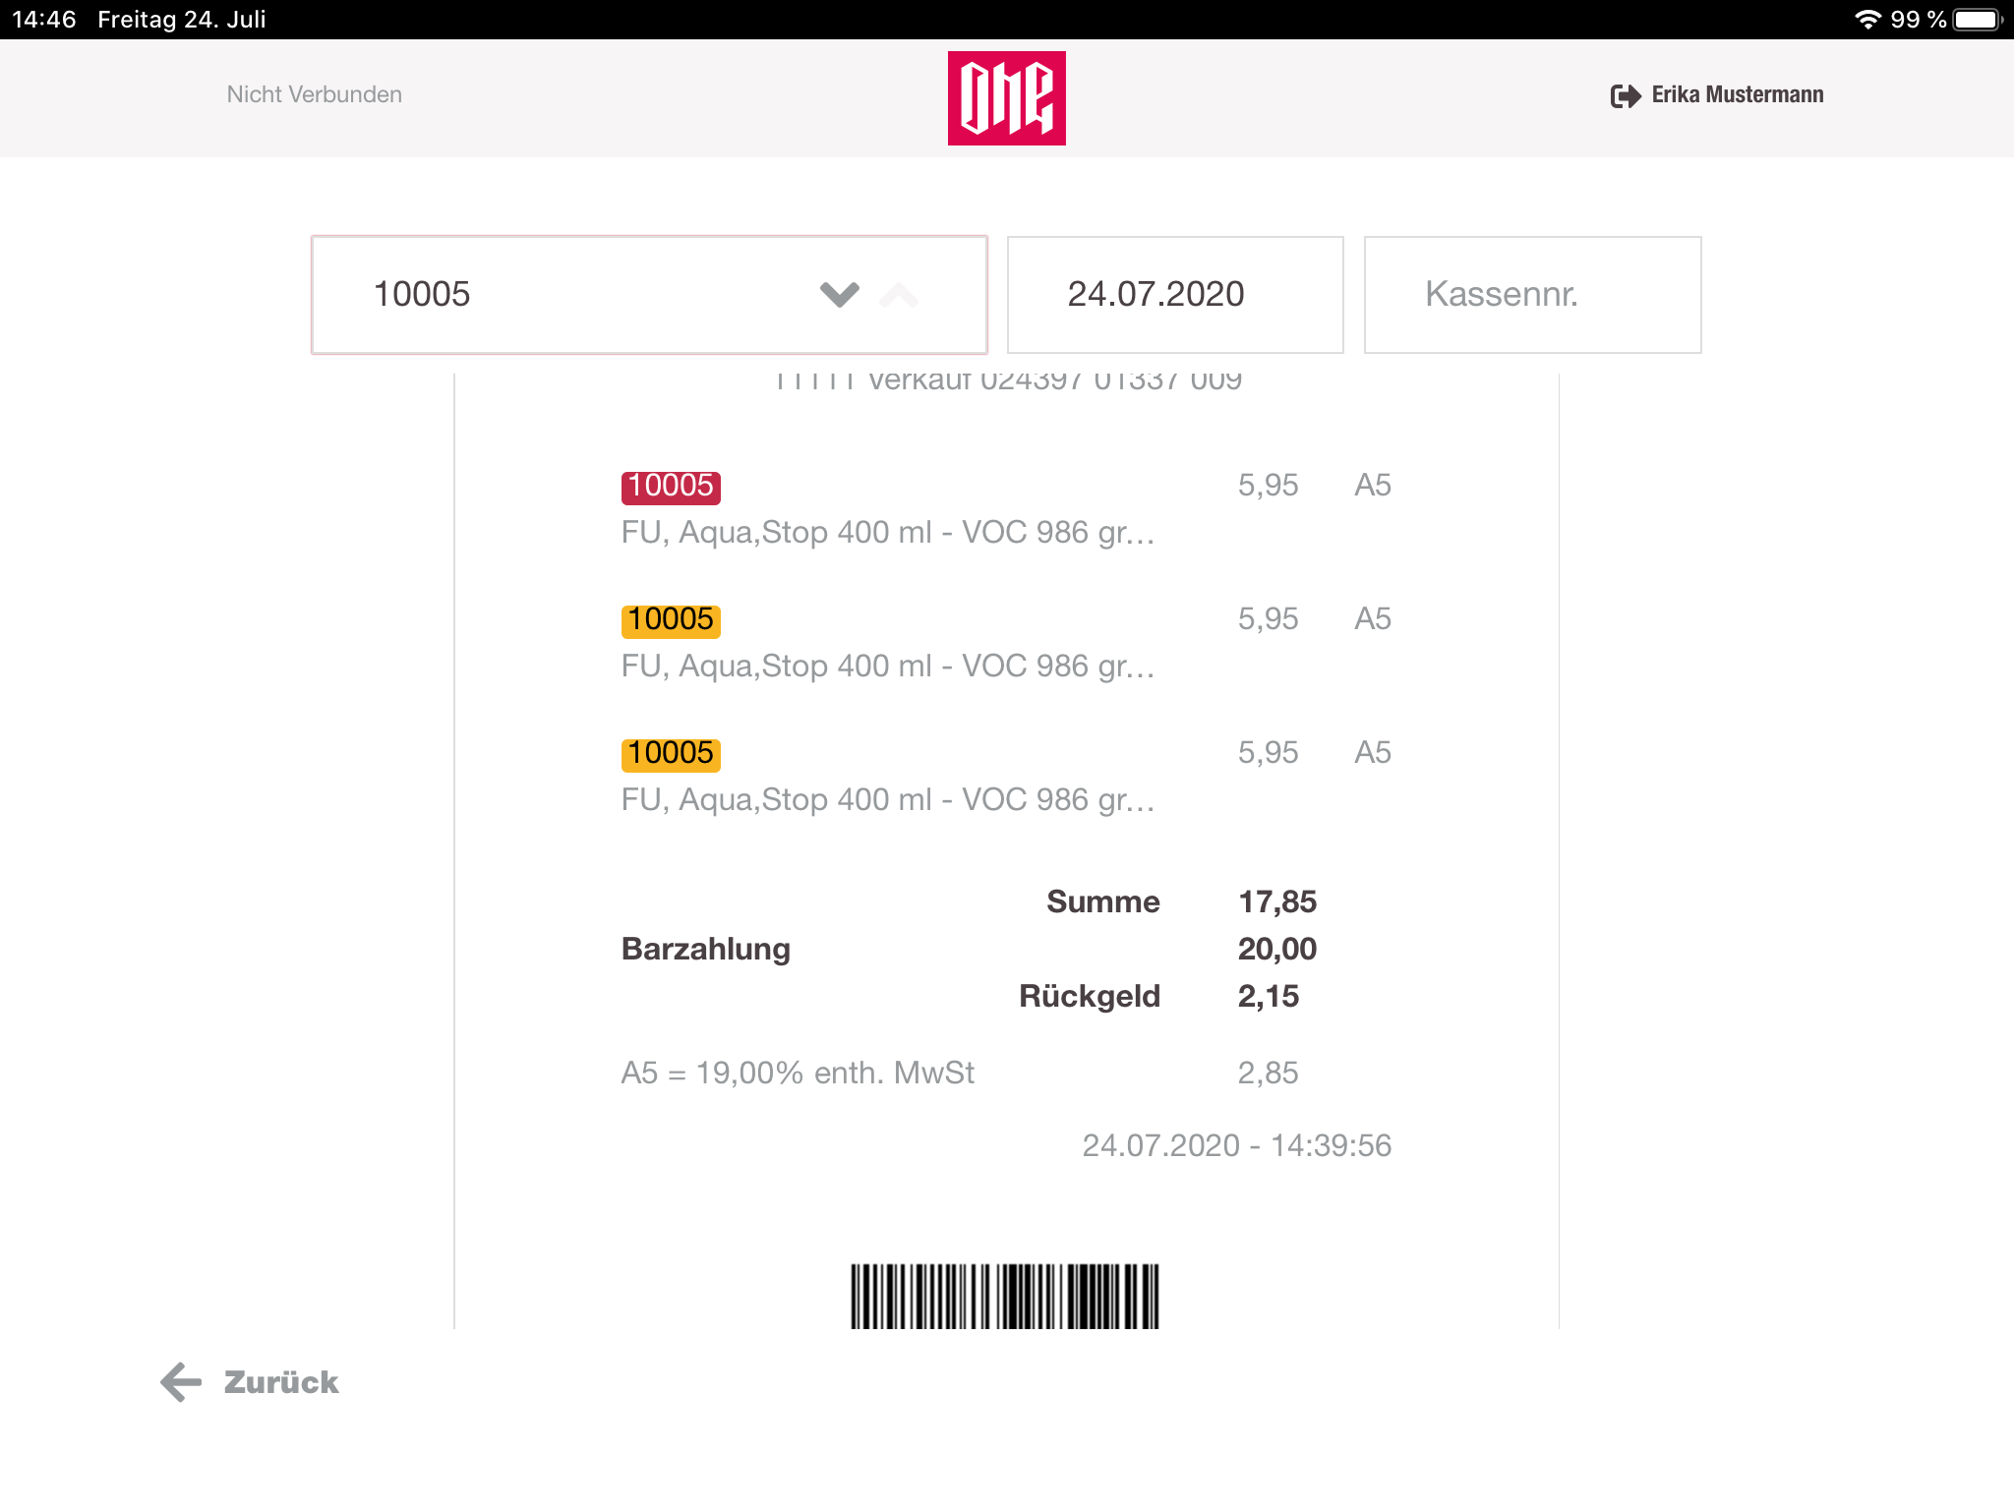Click Zurück to go back
Screen dimensions: 2014x1510
click(281, 1382)
